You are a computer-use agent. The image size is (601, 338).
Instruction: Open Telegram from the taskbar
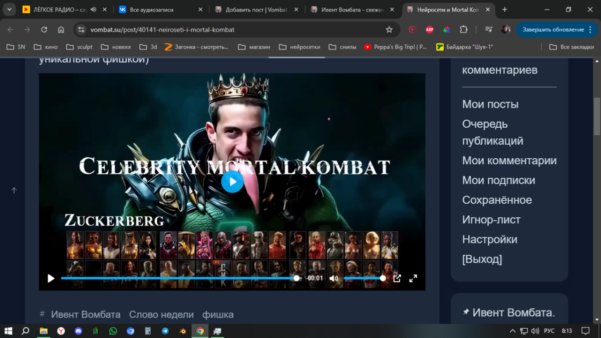(x=165, y=331)
